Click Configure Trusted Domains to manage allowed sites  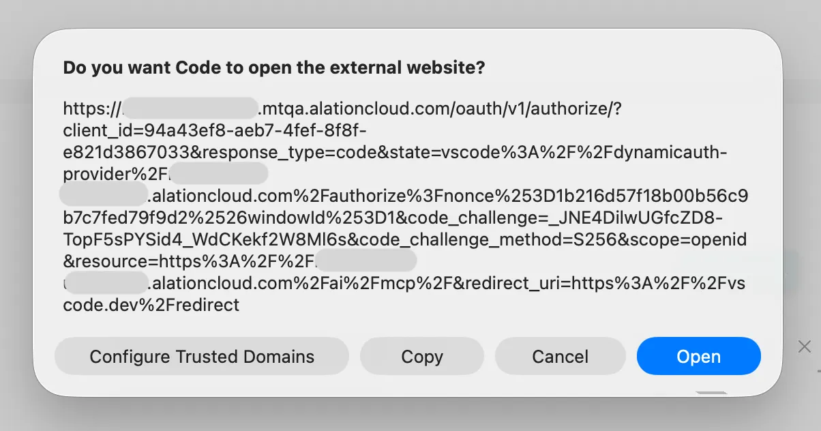click(201, 356)
